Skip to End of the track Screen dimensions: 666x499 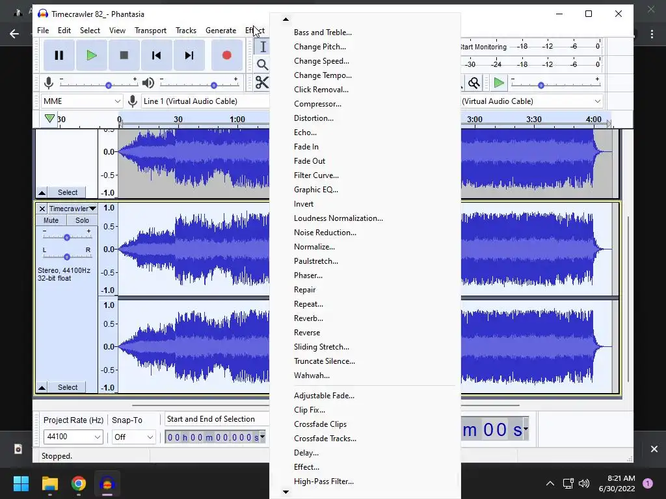[x=189, y=55]
